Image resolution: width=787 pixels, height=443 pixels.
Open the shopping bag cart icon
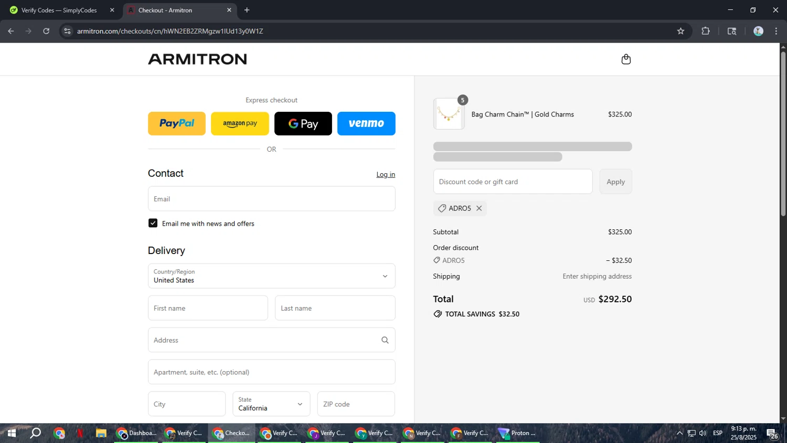[626, 59]
